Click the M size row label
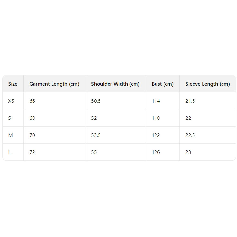The image size is (237, 237). point(11,135)
